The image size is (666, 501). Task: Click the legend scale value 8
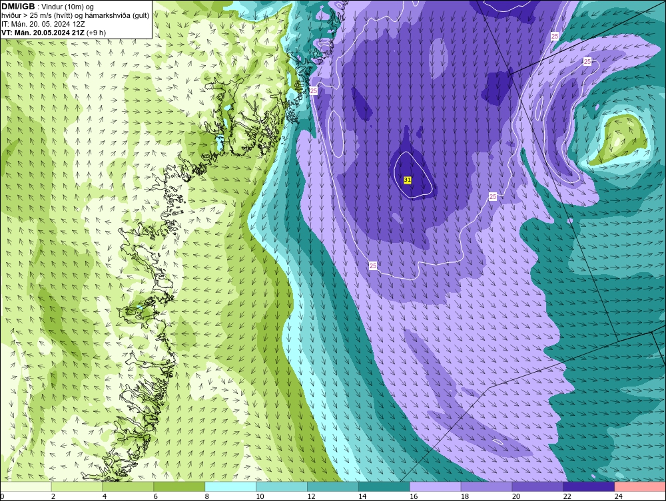[x=207, y=496]
